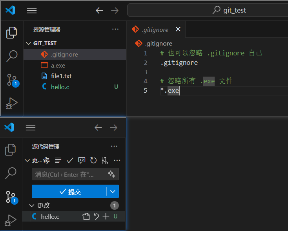
Task: Select the .gitignore editor tab
Action: coord(155,29)
